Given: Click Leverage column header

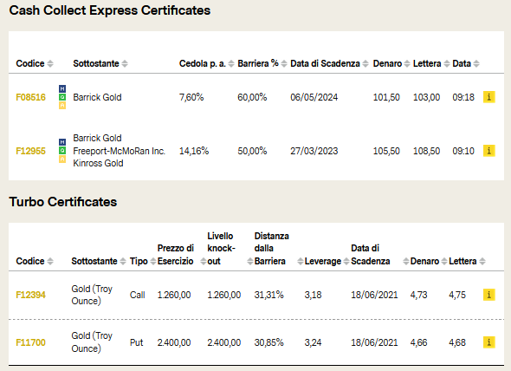Looking at the screenshot, I should [x=323, y=262].
